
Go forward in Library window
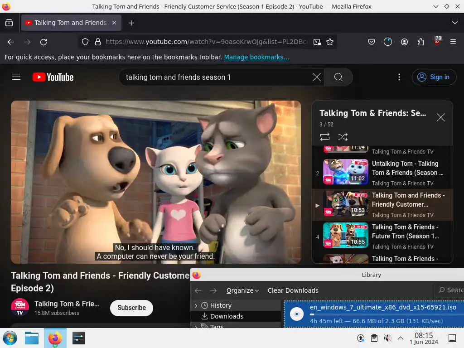coord(213,290)
